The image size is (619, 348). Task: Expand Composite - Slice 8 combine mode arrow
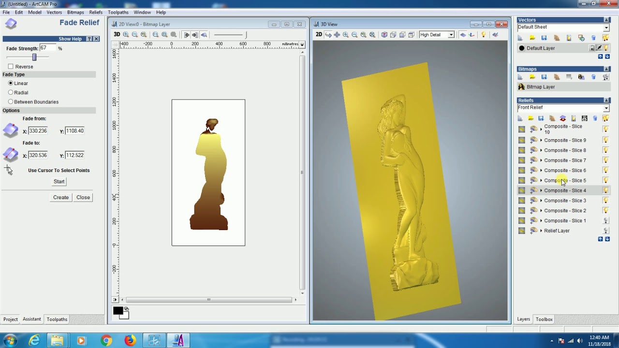(x=541, y=150)
